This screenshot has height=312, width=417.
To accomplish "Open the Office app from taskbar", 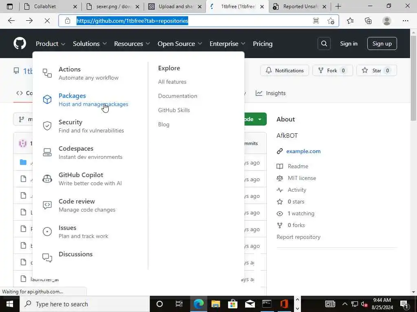I will [284, 304].
